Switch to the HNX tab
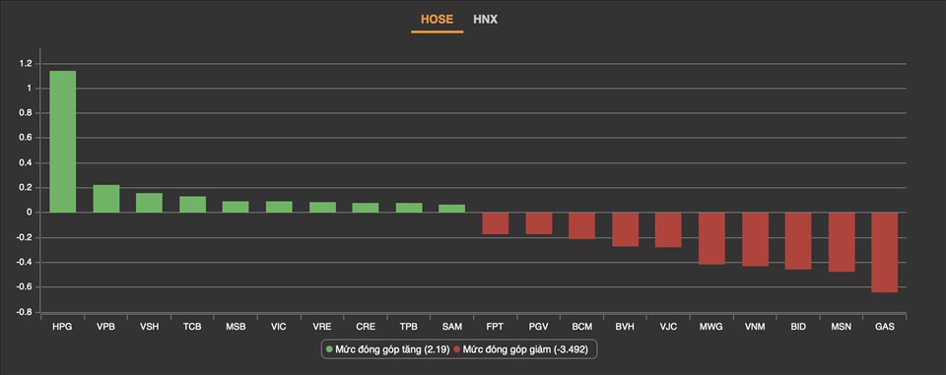Image resolution: width=946 pixels, height=375 pixels. tap(485, 20)
